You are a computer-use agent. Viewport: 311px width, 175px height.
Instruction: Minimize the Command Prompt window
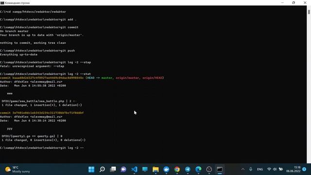tap(282, 3)
